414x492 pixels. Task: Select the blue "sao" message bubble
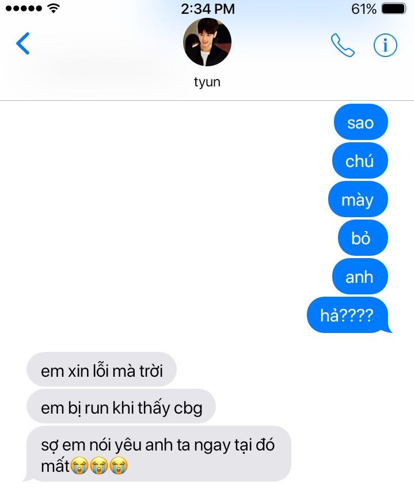(360, 122)
